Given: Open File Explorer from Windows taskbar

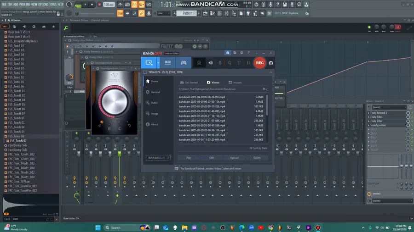Looking at the screenshot, I should 184,228.
